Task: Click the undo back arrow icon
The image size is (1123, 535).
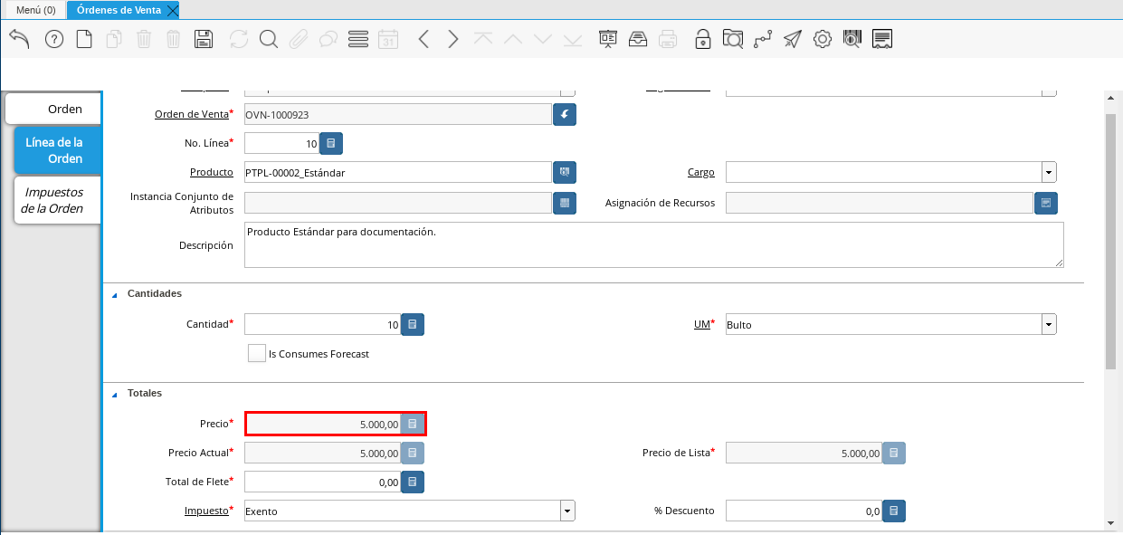Action: (19, 39)
